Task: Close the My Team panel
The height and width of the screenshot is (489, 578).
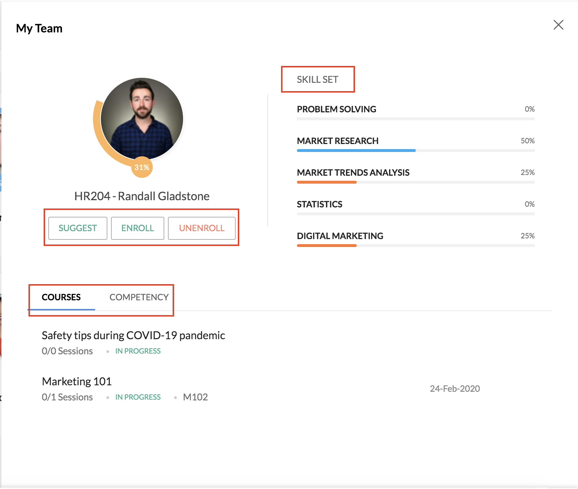Action: (558, 25)
